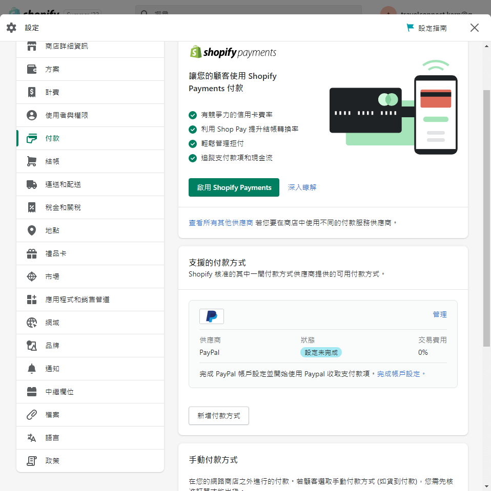Select 使用者與權限 in the sidebar

[x=90, y=115]
